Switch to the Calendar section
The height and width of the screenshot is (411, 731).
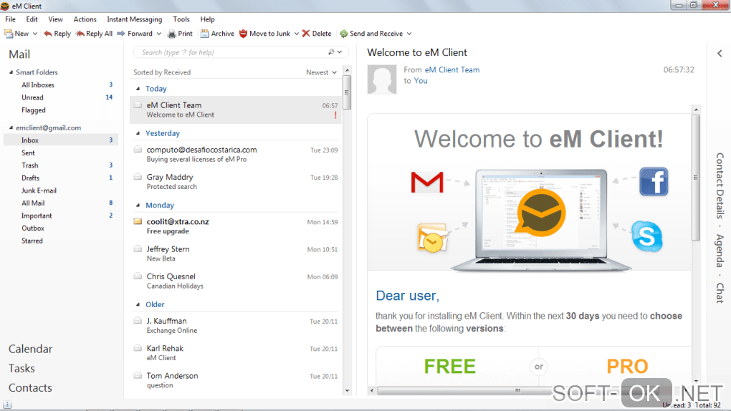[30, 349]
